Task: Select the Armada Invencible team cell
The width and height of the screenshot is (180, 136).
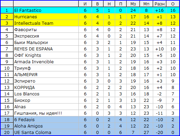Action: [x=46, y=62]
